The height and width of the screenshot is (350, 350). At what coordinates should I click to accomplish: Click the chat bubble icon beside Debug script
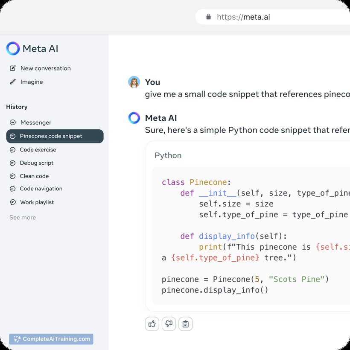click(x=13, y=163)
